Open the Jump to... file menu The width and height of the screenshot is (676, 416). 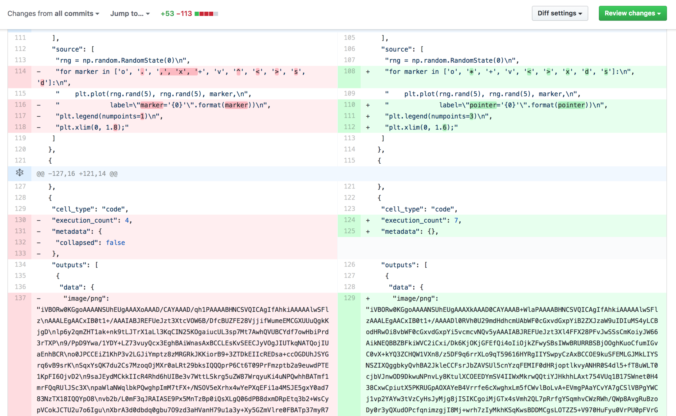(130, 14)
